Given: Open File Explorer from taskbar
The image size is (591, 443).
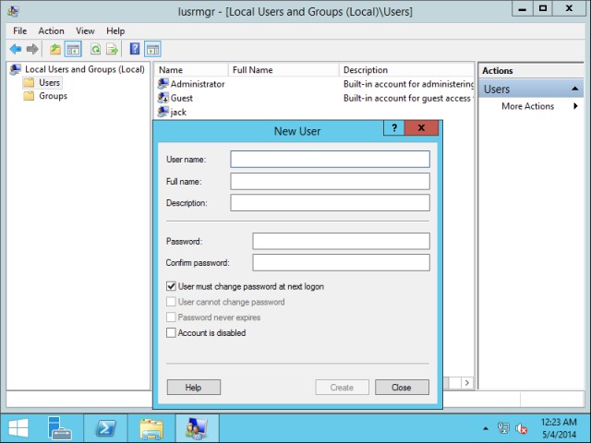Looking at the screenshot, I should click(151, 428).
